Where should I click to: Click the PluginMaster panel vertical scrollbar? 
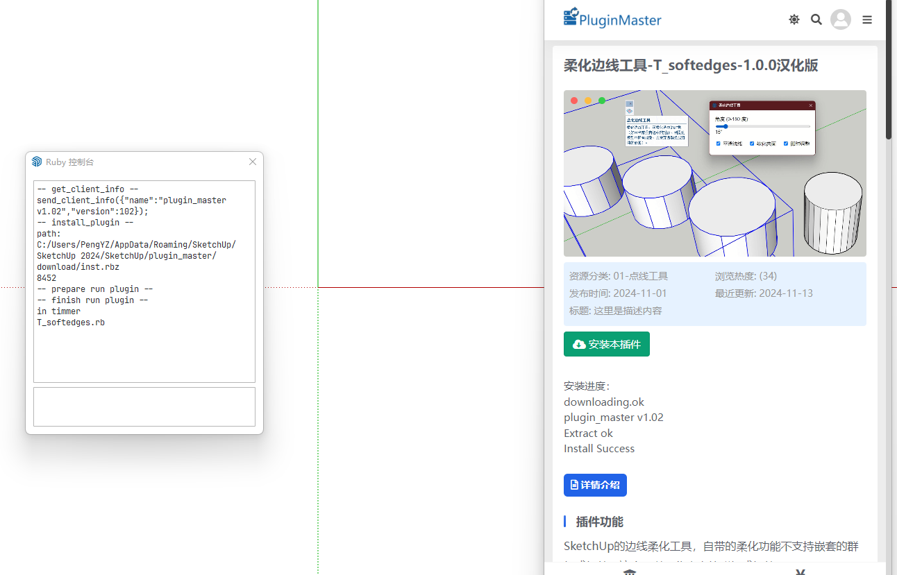point(889,69)
